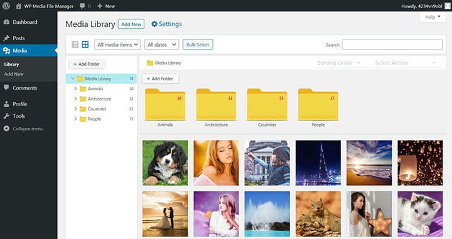Select the night skyscraper thumbnail
The height and width of the screenshot is (239, 452).
click(x=318, y=162)
